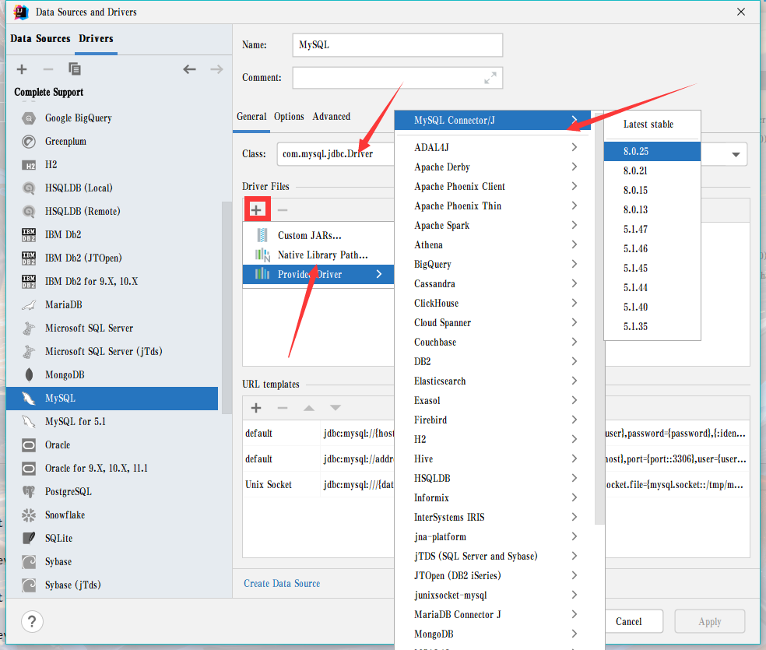
Task: Click the Cancel button
Action: [628, 621]
